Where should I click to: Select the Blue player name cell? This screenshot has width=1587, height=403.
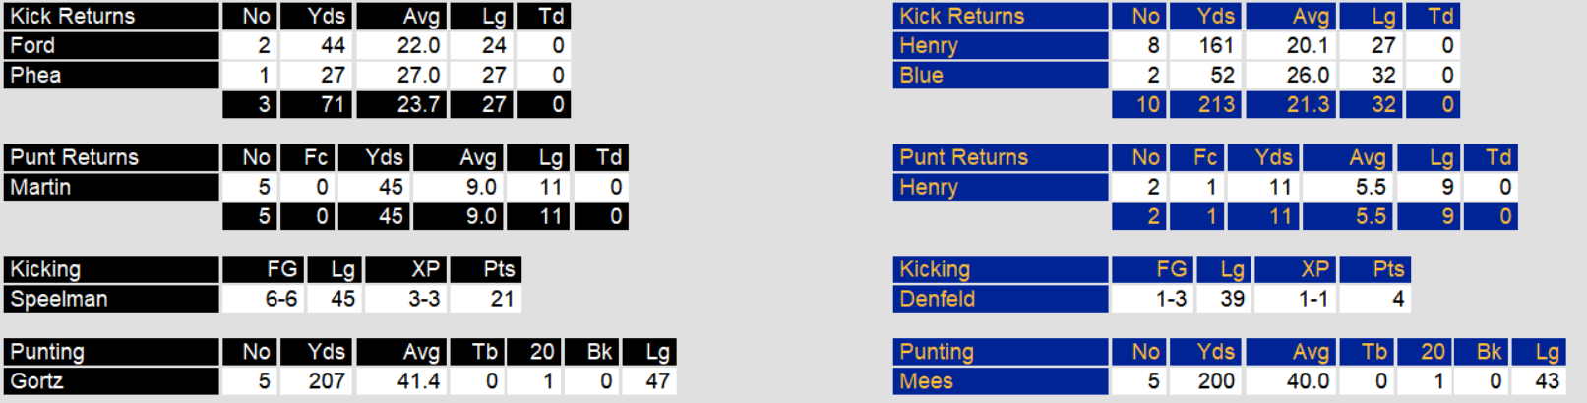[x=1001, y=75]
